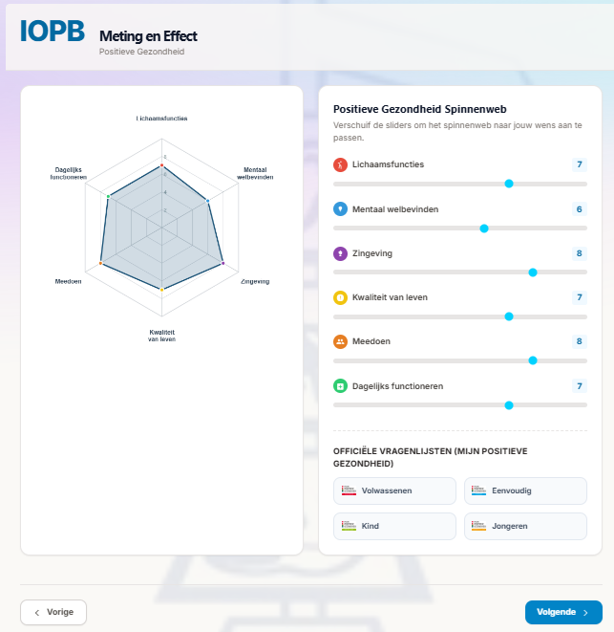
Task: Click the Eenvoudig questionnaire logo icon
Action: 478,490
